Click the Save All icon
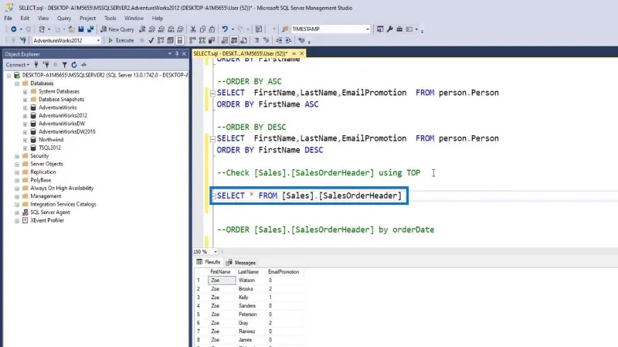The image size is (618, 347). (90, 29)
